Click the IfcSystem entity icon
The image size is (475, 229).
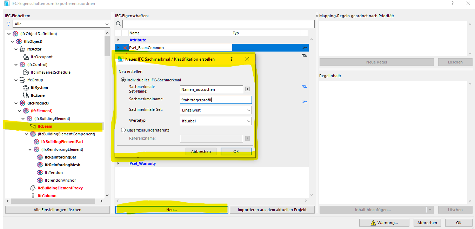click(26, 88)
